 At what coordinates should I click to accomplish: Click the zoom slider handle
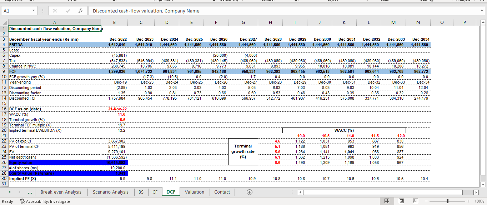[447, 201]
